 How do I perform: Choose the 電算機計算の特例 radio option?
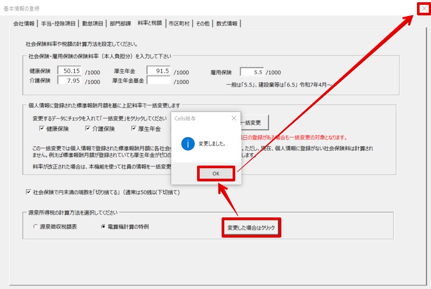click(x=104, y=227)
